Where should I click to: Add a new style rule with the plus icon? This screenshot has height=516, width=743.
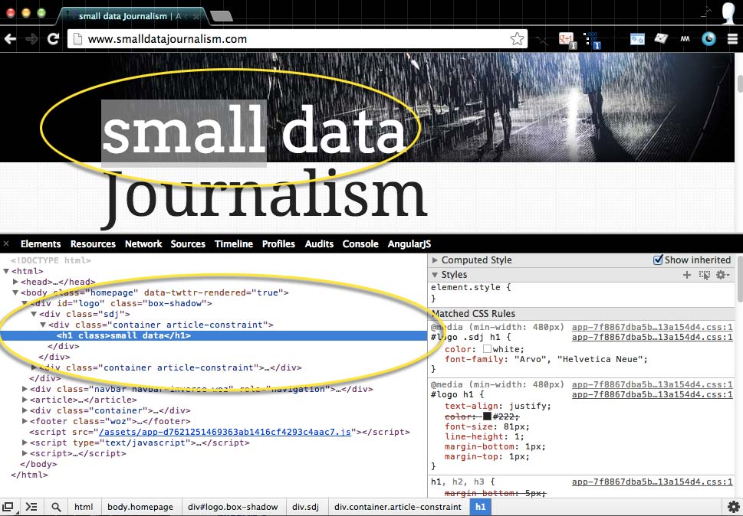686,275
